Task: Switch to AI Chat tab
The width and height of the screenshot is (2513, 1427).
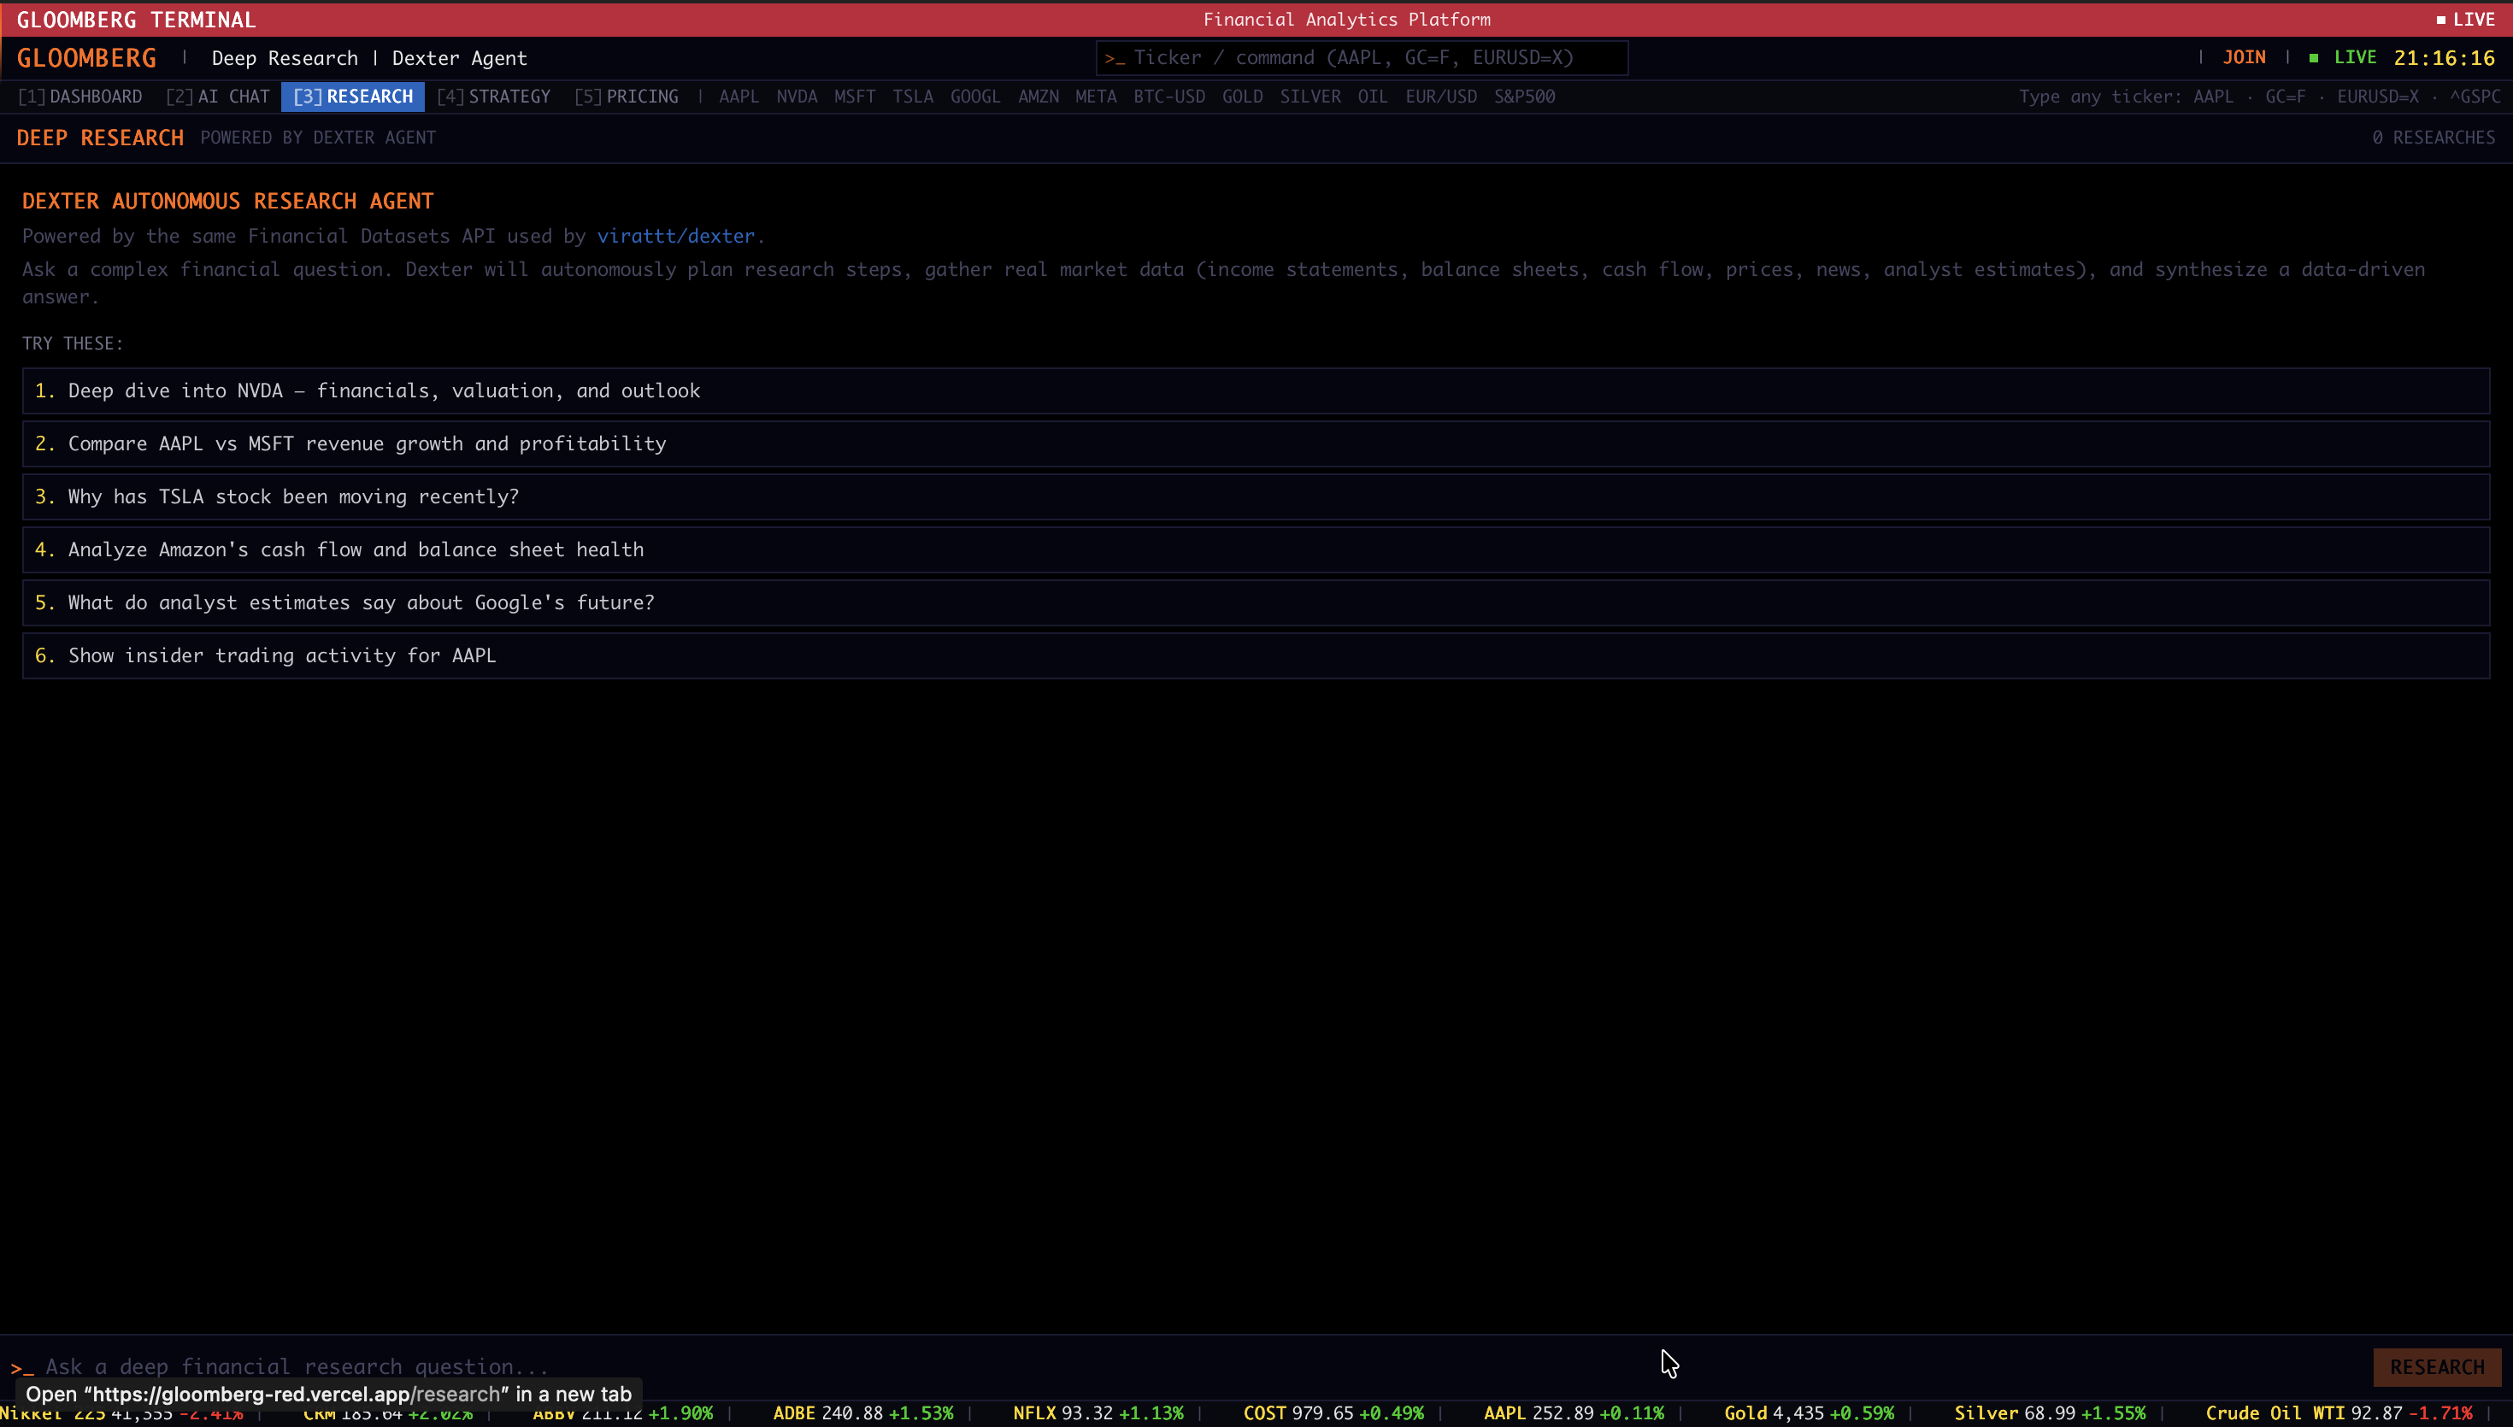Action: click(218, 96)
